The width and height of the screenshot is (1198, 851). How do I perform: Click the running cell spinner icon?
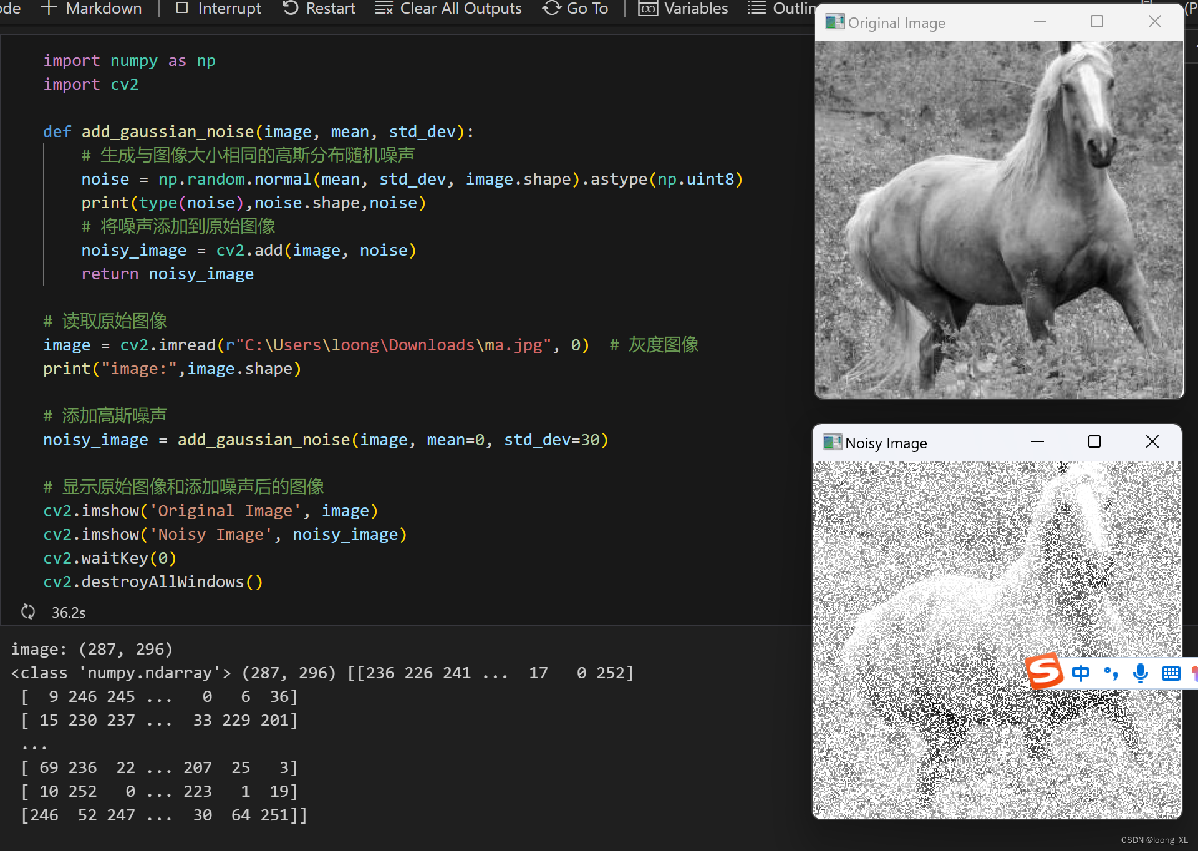pos(28,612)
